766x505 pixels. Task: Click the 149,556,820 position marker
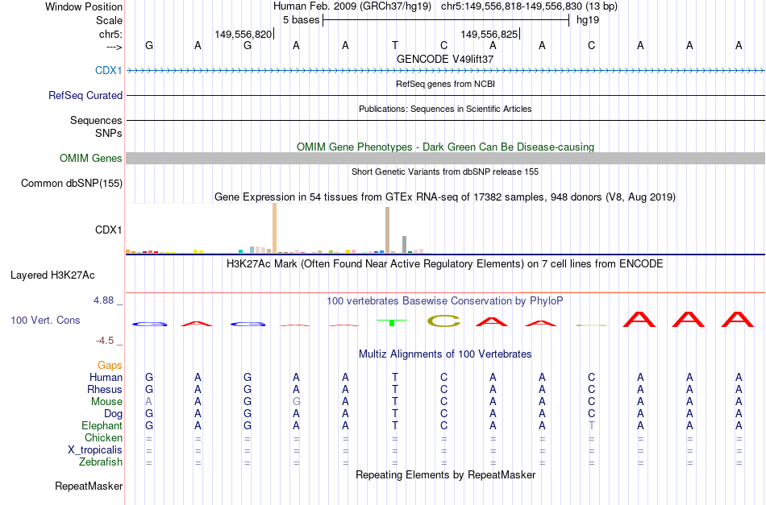point(244,34)
